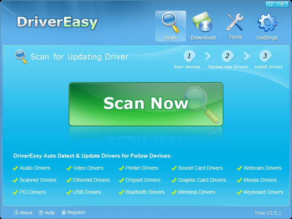Screen dimensions: 292x219
Task: Click the About info icon
Action: pyautogui.click(x=16, y=212)
